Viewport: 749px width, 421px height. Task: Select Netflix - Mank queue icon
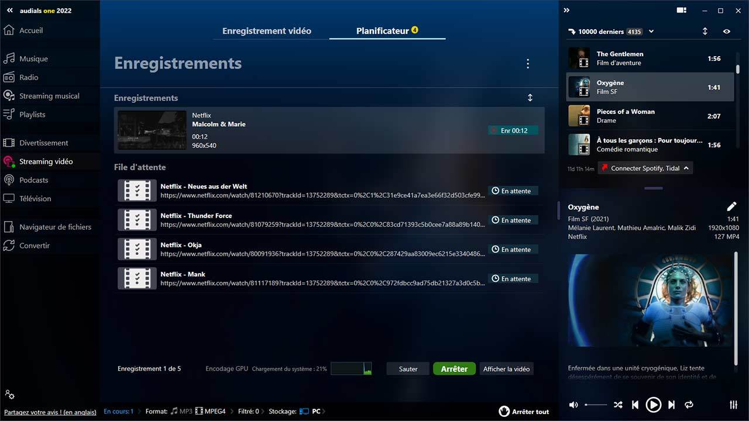tap(137, 278)
